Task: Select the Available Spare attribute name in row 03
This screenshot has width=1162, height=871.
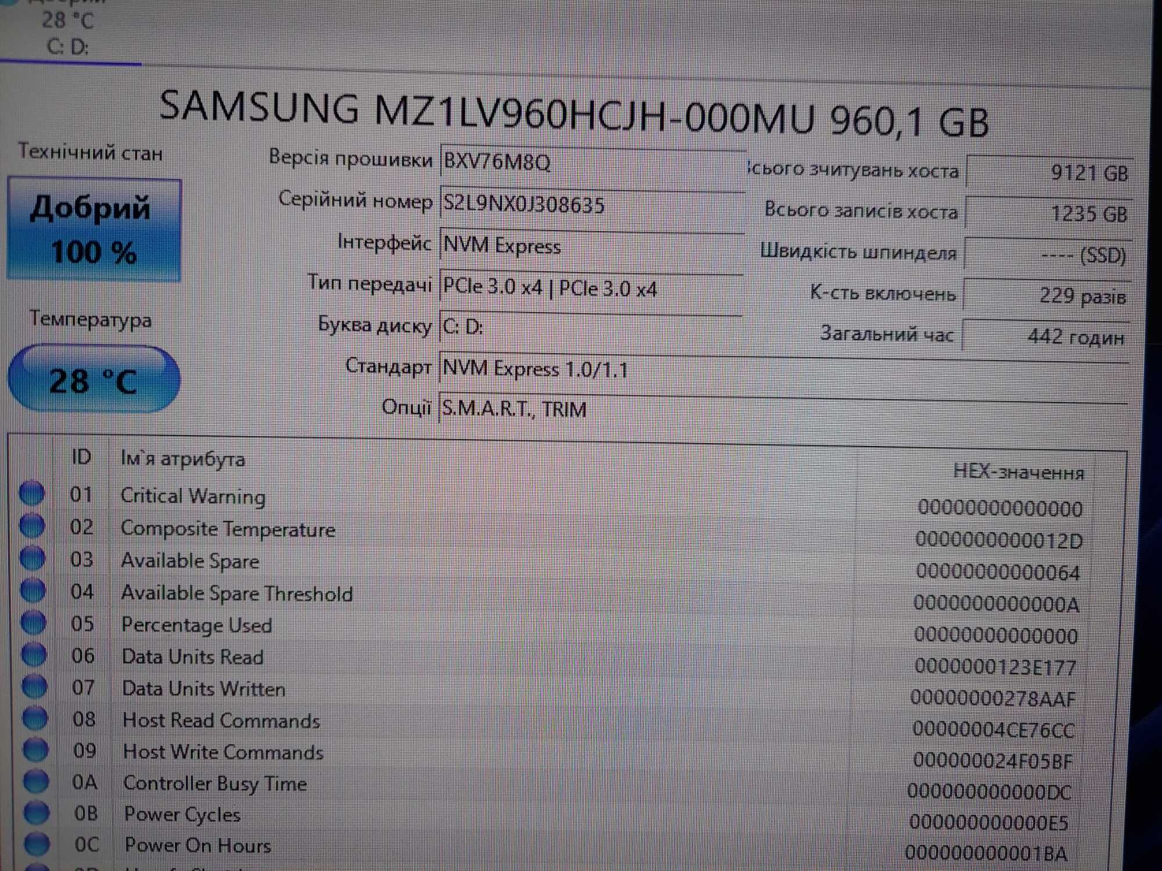Action: 190,562
